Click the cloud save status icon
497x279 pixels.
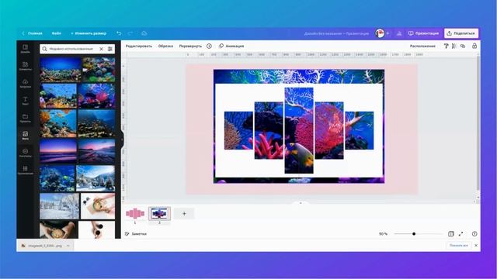144,33
